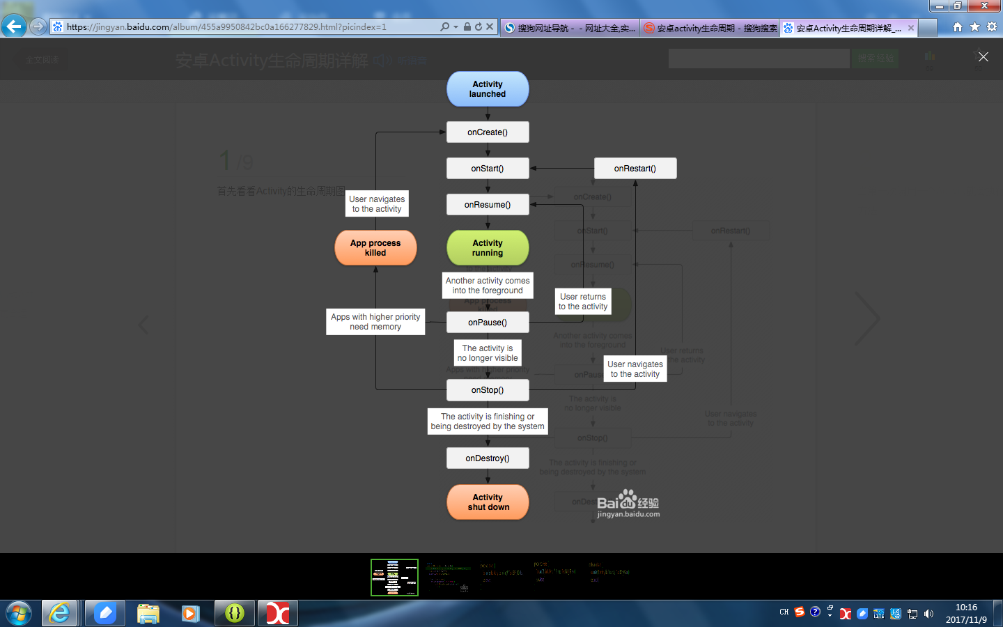The image size is (1003, 627).
Task: Go back with the browser back arrow
Action: click(13, 26)
